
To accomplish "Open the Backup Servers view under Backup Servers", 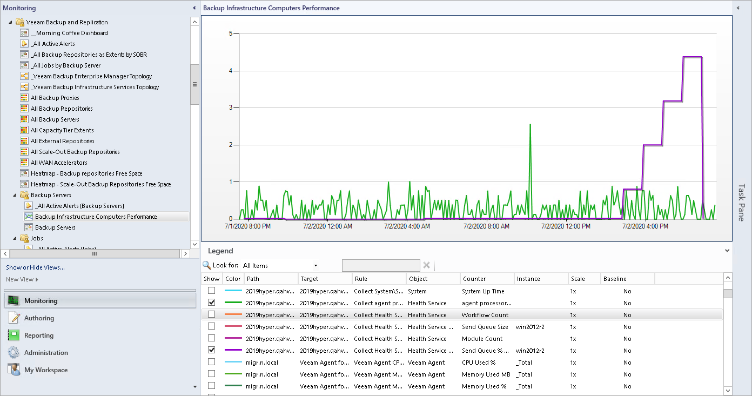I will [x=55, y=227].
